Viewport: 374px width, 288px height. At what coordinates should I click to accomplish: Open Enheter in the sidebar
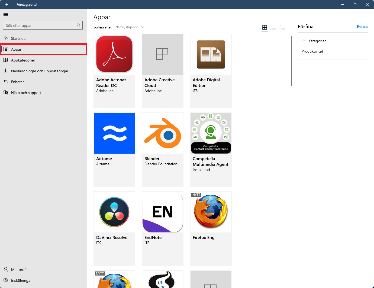[x=43, y=82]
